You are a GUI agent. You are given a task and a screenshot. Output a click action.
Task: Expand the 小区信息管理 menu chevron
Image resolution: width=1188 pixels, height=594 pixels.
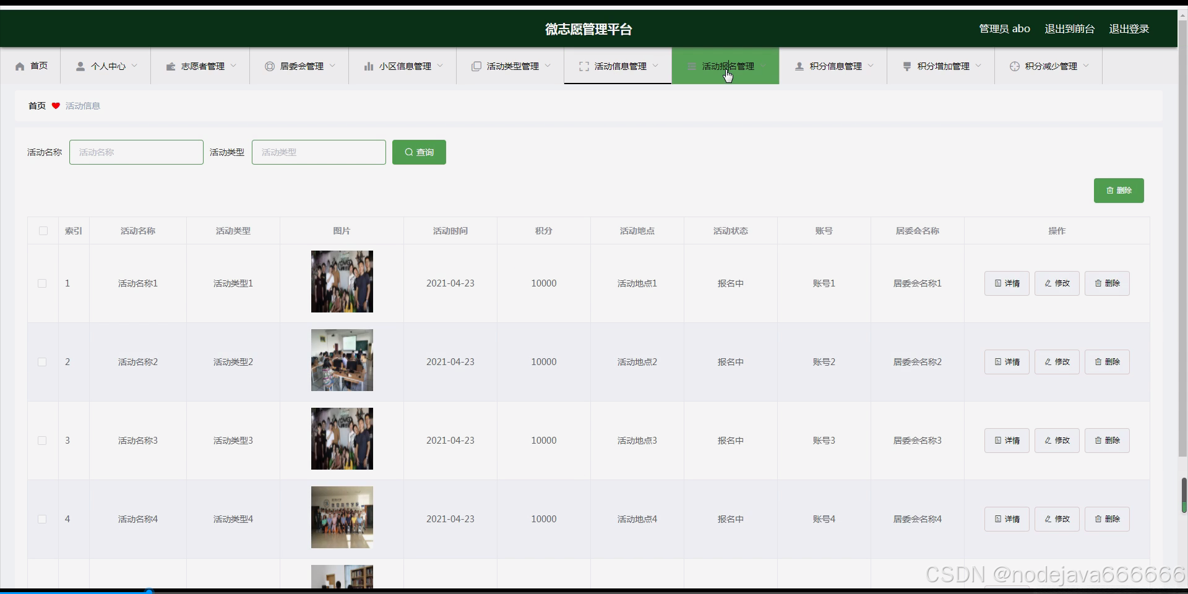pos(440,66)
